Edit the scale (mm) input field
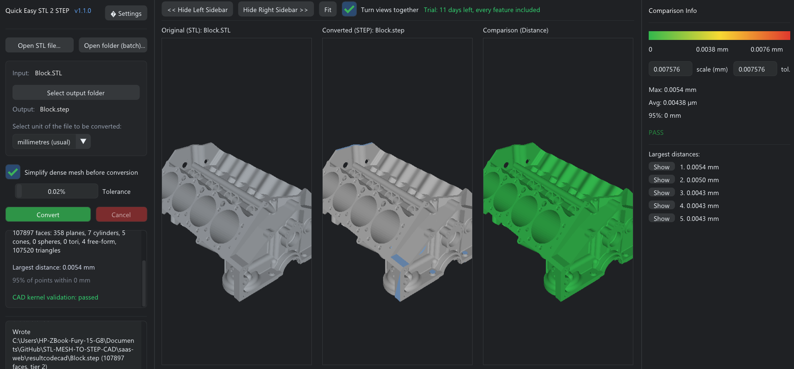This screenshot has width=794, height=369. pyautogui.click(x=670, y=69)
